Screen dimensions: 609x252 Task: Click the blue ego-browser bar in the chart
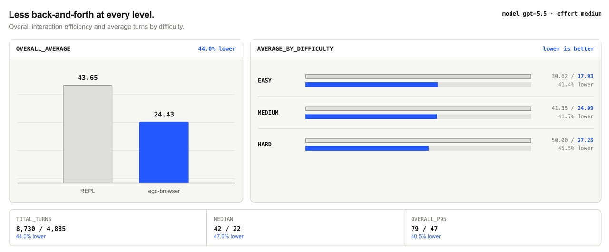click(x=164, y=152)
